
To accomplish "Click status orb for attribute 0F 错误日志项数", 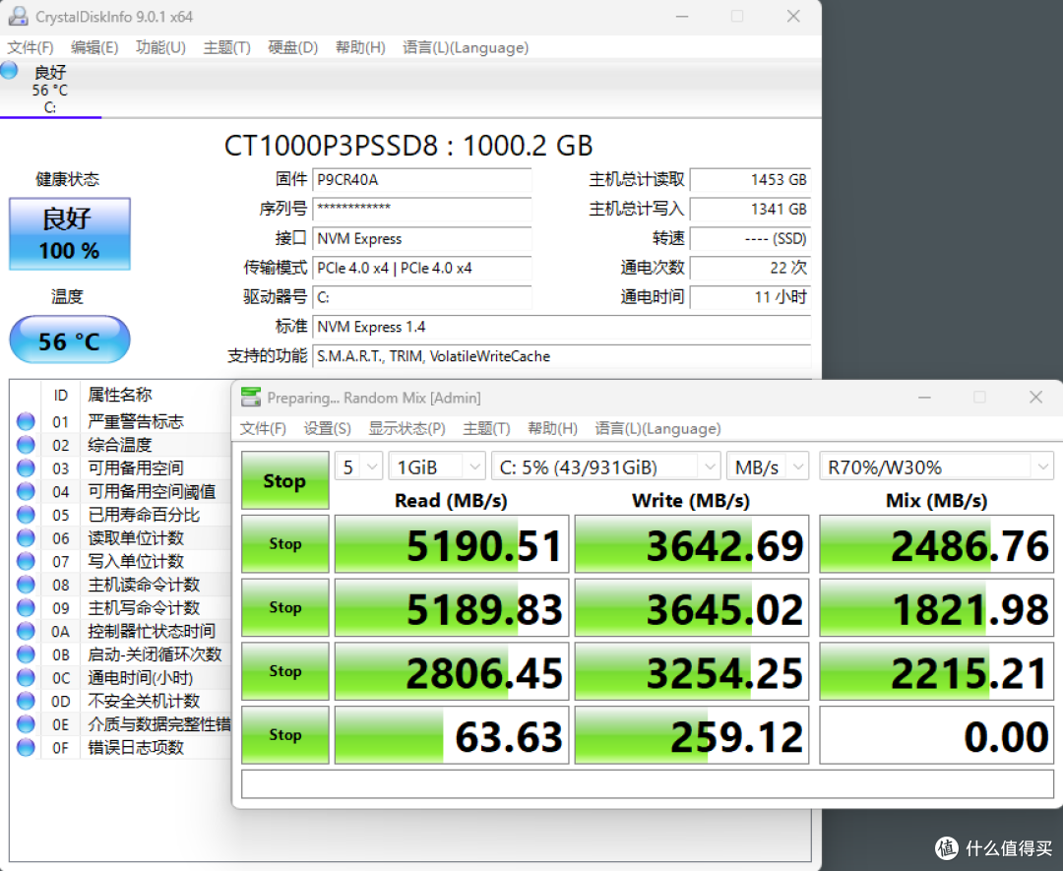I will (x=26, y=747).
